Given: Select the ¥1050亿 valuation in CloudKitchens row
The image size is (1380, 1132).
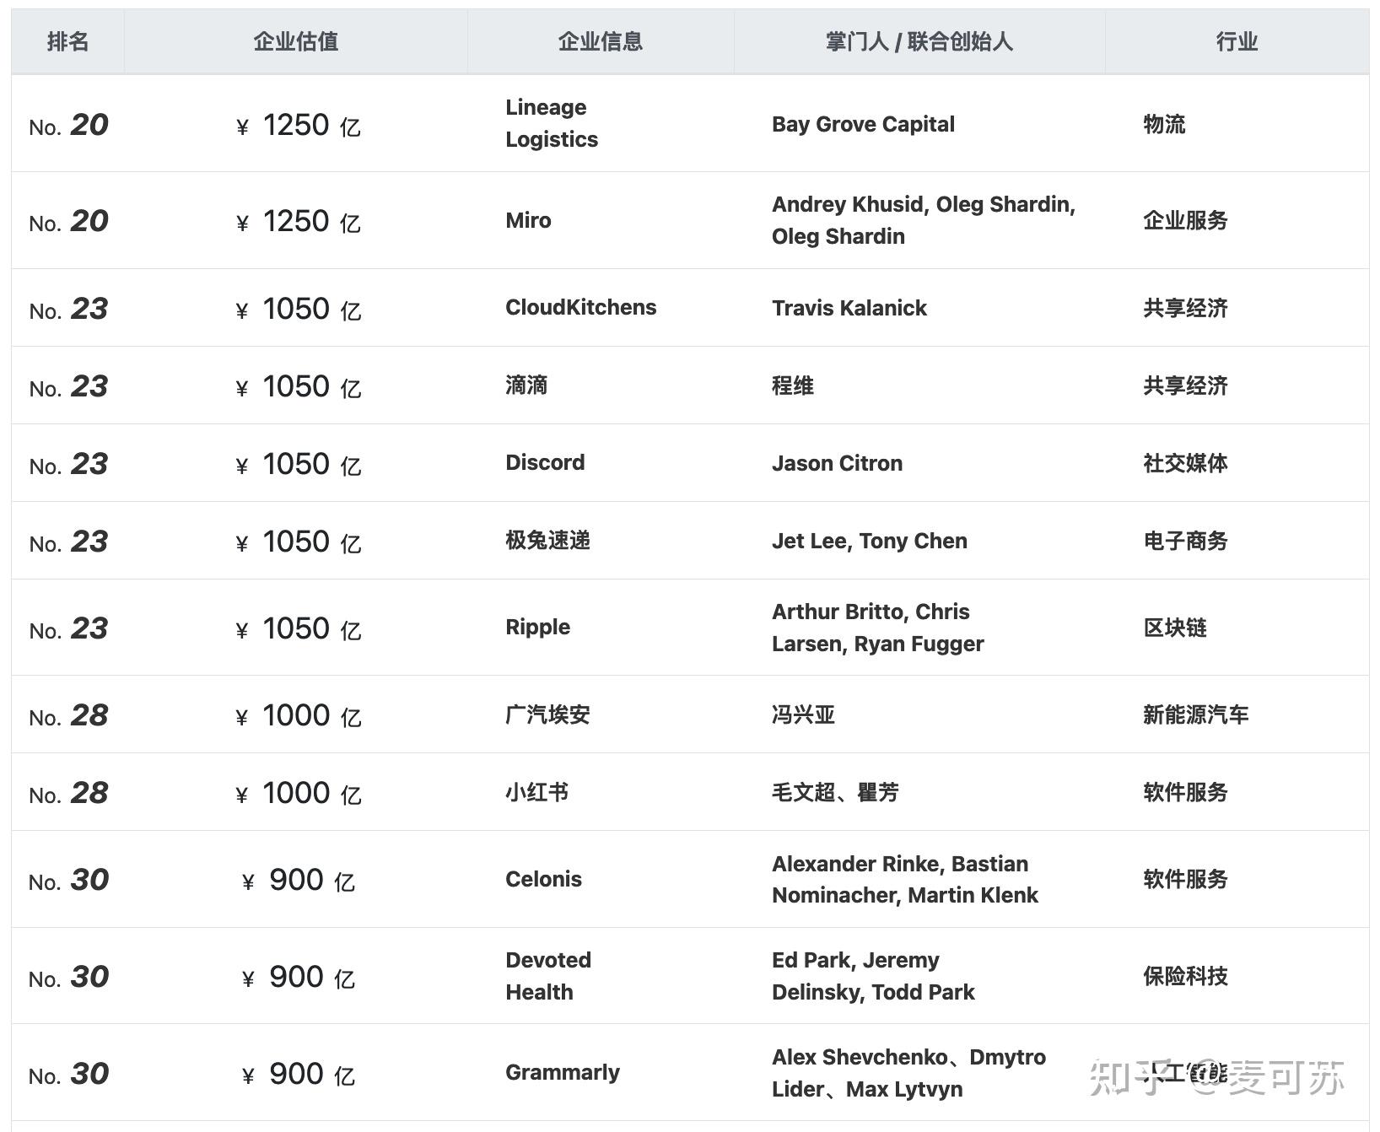Looking at the screenshot, I should pos(299,309).
